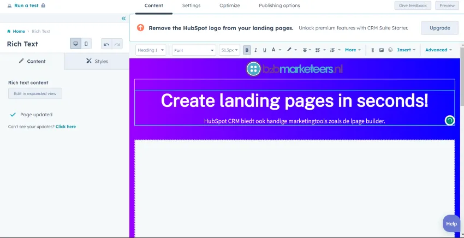Go to Home breadcrumb link
Screen dimensions: 464x238
coord(19,31)
